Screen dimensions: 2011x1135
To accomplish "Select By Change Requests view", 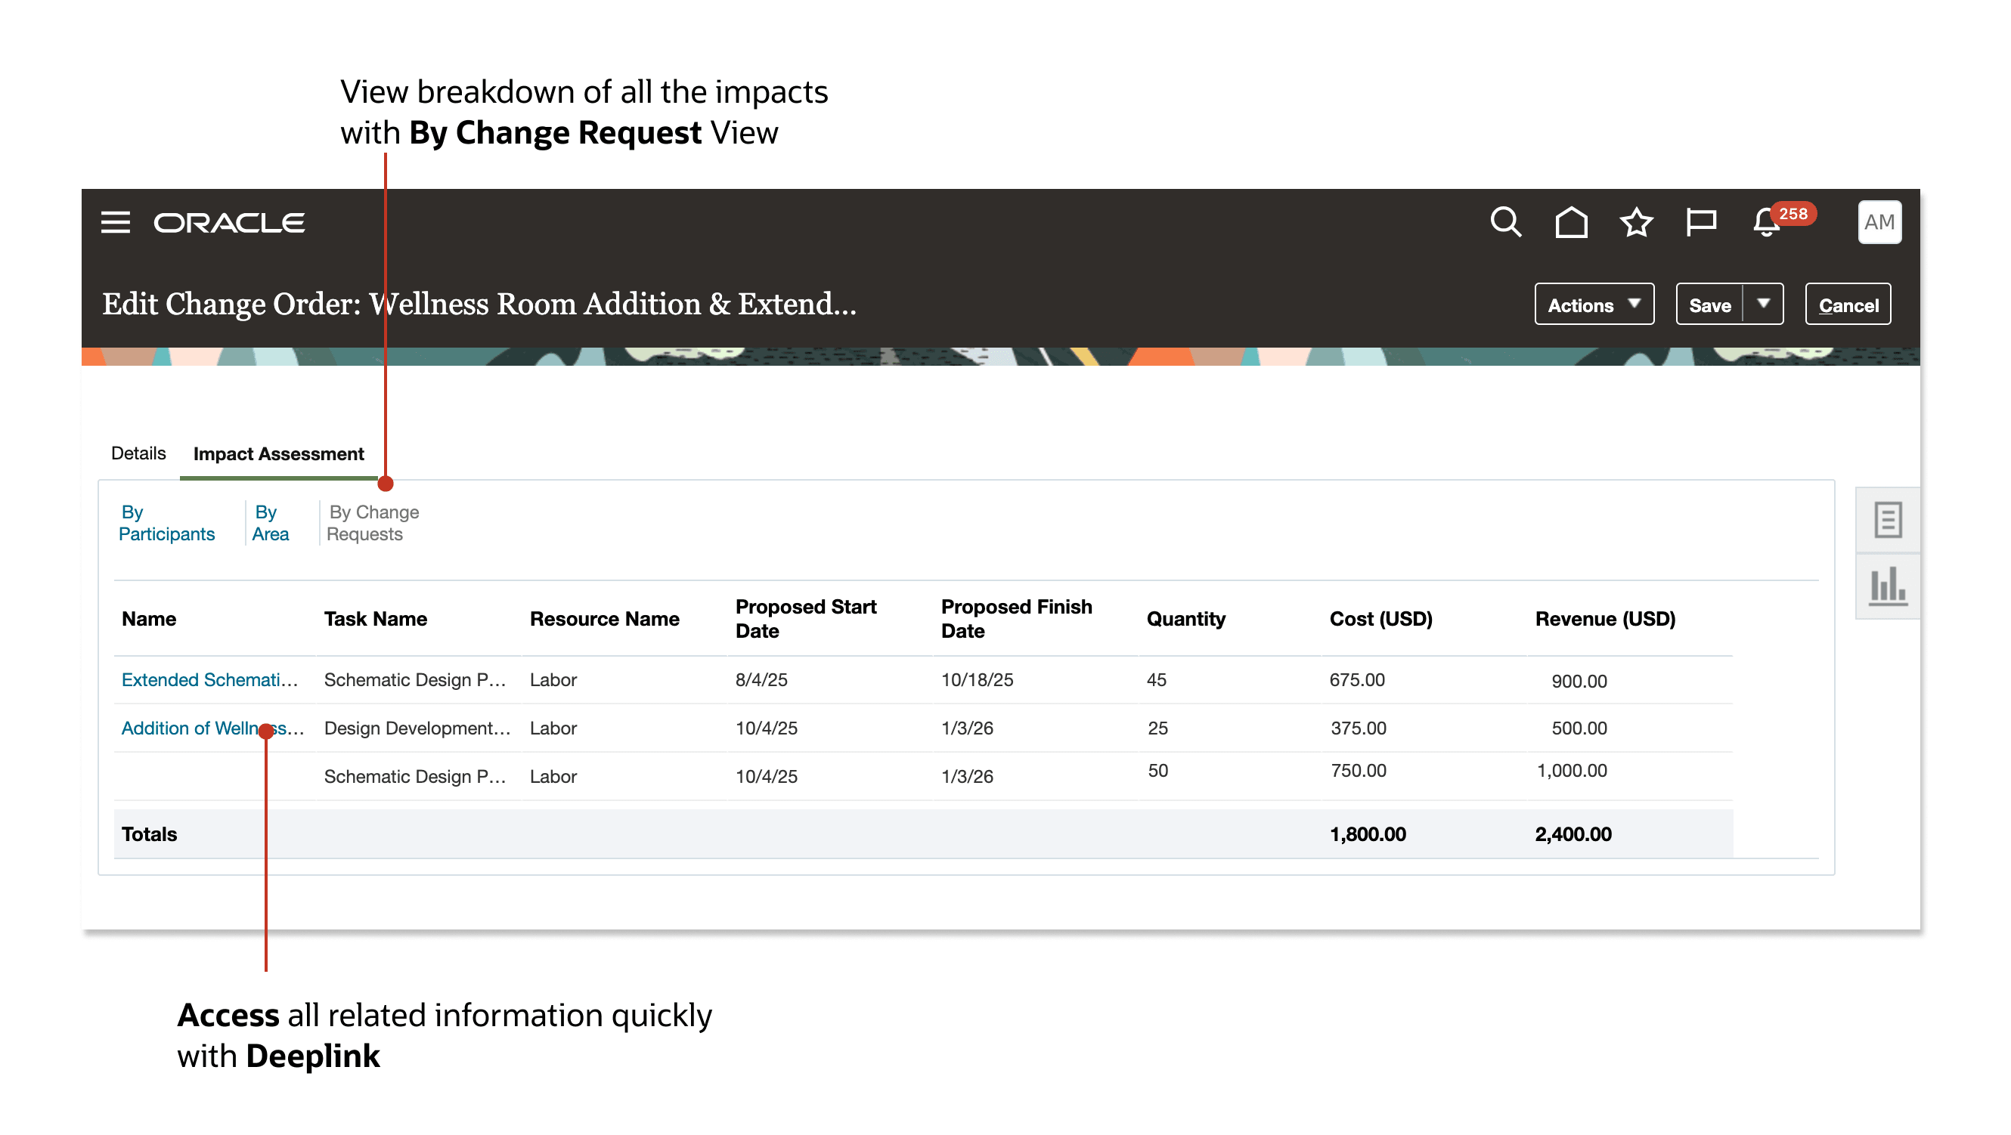I will click(x=373, y=524).
